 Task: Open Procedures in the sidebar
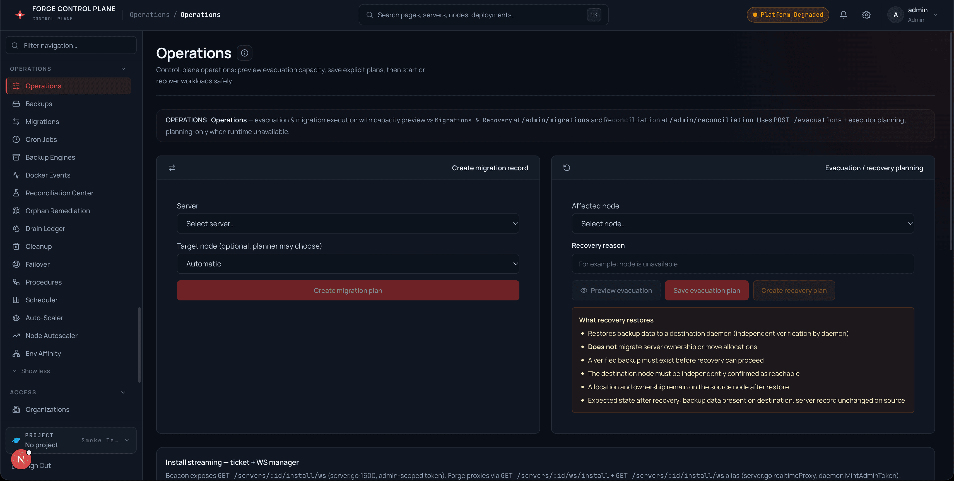(x=69, y=282)
